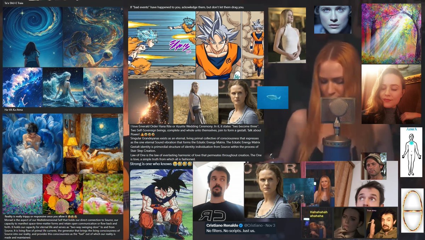Click the Cristiano Ronaldo display name
The height and width of the screenshot is (240, 425).
[222, 226]
